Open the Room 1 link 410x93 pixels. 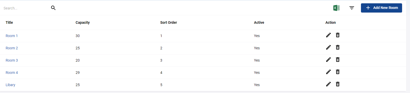[x=12, y=36]
